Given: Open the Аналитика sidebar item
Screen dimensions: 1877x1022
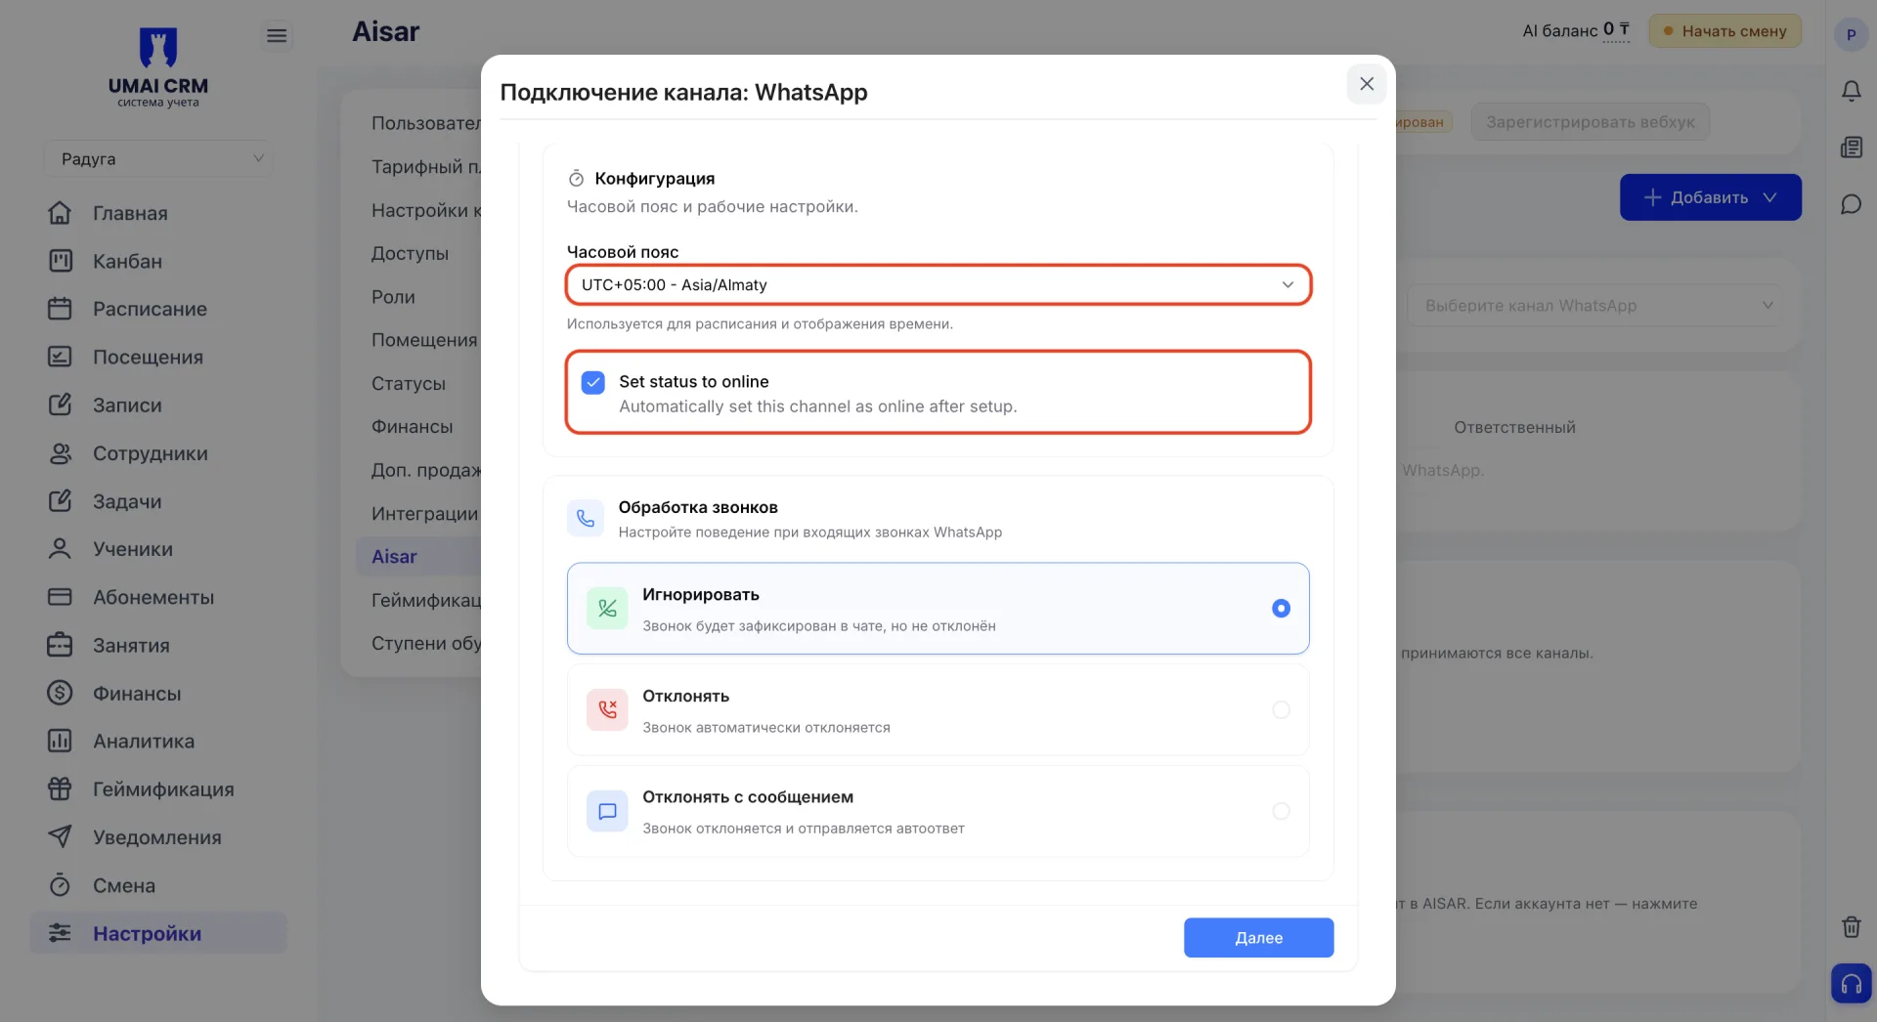Looking at the screenshot, I should [x=144, y=742].
